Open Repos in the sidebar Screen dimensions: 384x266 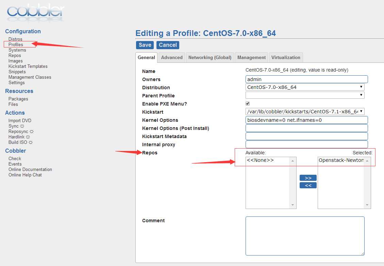15,55
